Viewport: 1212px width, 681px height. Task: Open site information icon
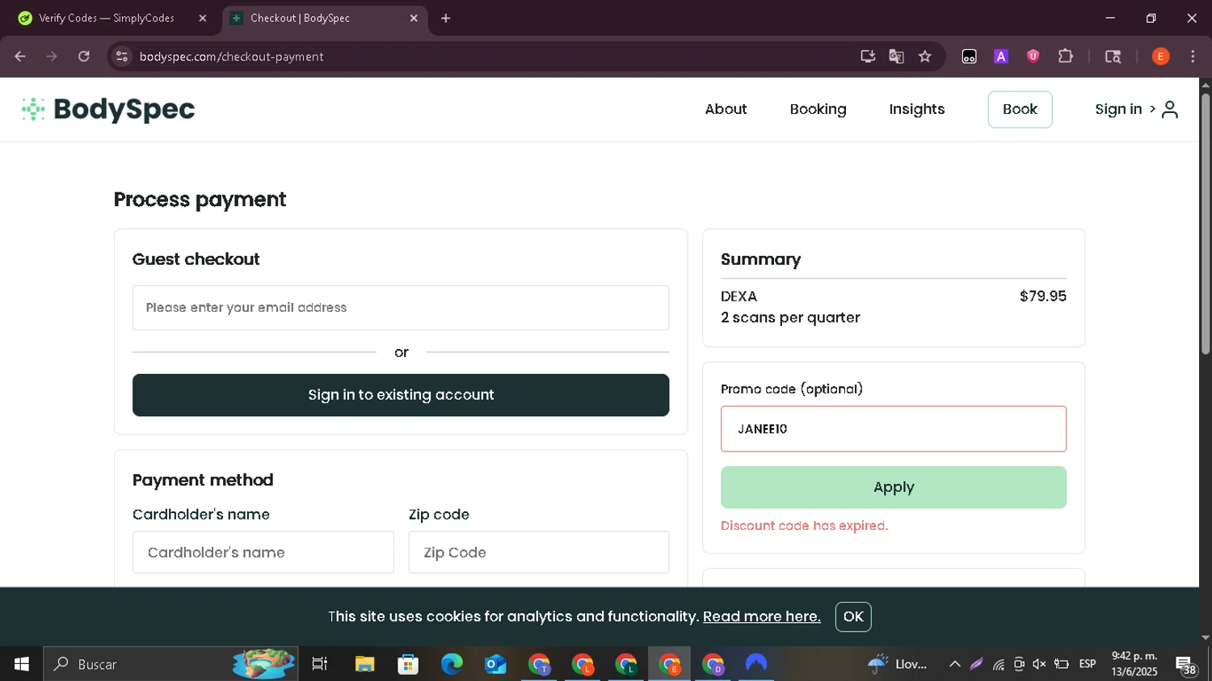pos(122,57)
